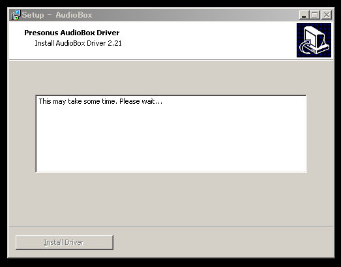Click the Install Driver button

point(65,242)
